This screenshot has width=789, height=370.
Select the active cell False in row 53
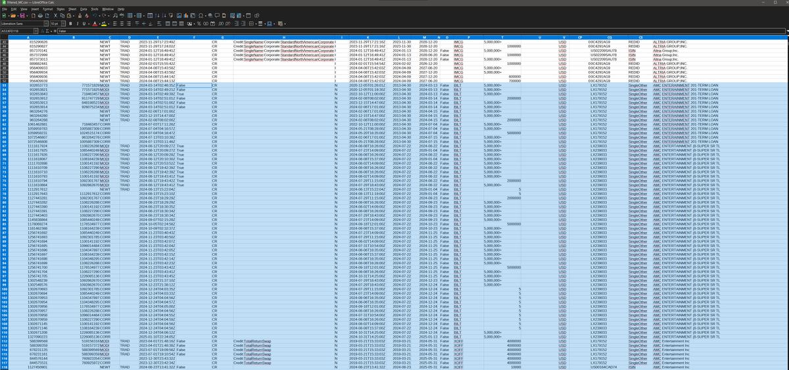[194, 85]
